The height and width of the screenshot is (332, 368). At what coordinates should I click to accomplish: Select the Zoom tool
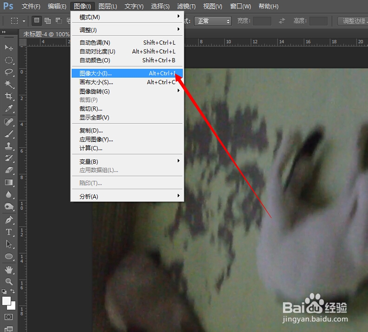point(9,281)
